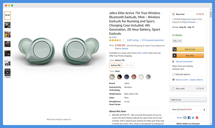Image resolution: width=215 pixels, height=128 pixels.
Task: Click the padlock Secure transaction icon
Action: pyautogui.click(x=173, y=61)
